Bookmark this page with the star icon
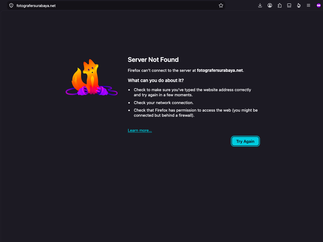The width and height of the screenshot is (323, 242). pos(221,5)
